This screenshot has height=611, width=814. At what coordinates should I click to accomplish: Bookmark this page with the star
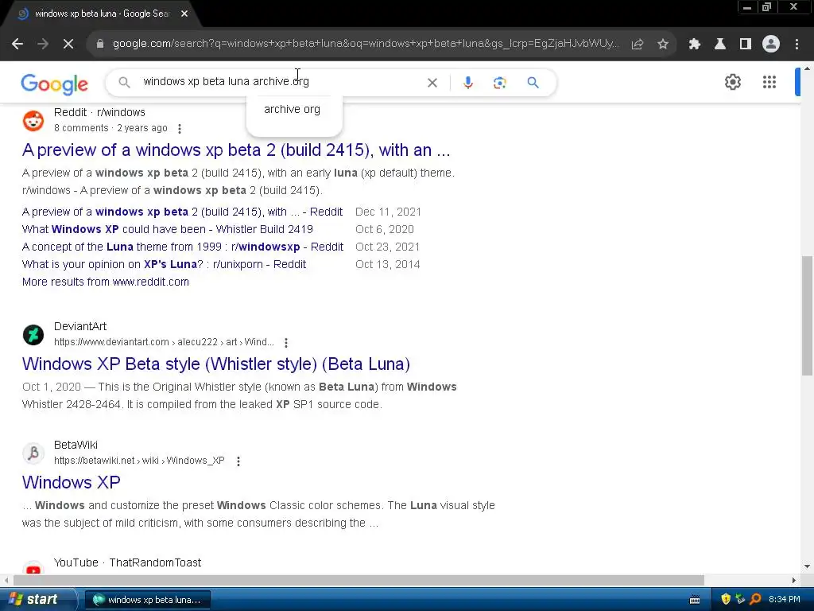[663, 45]
